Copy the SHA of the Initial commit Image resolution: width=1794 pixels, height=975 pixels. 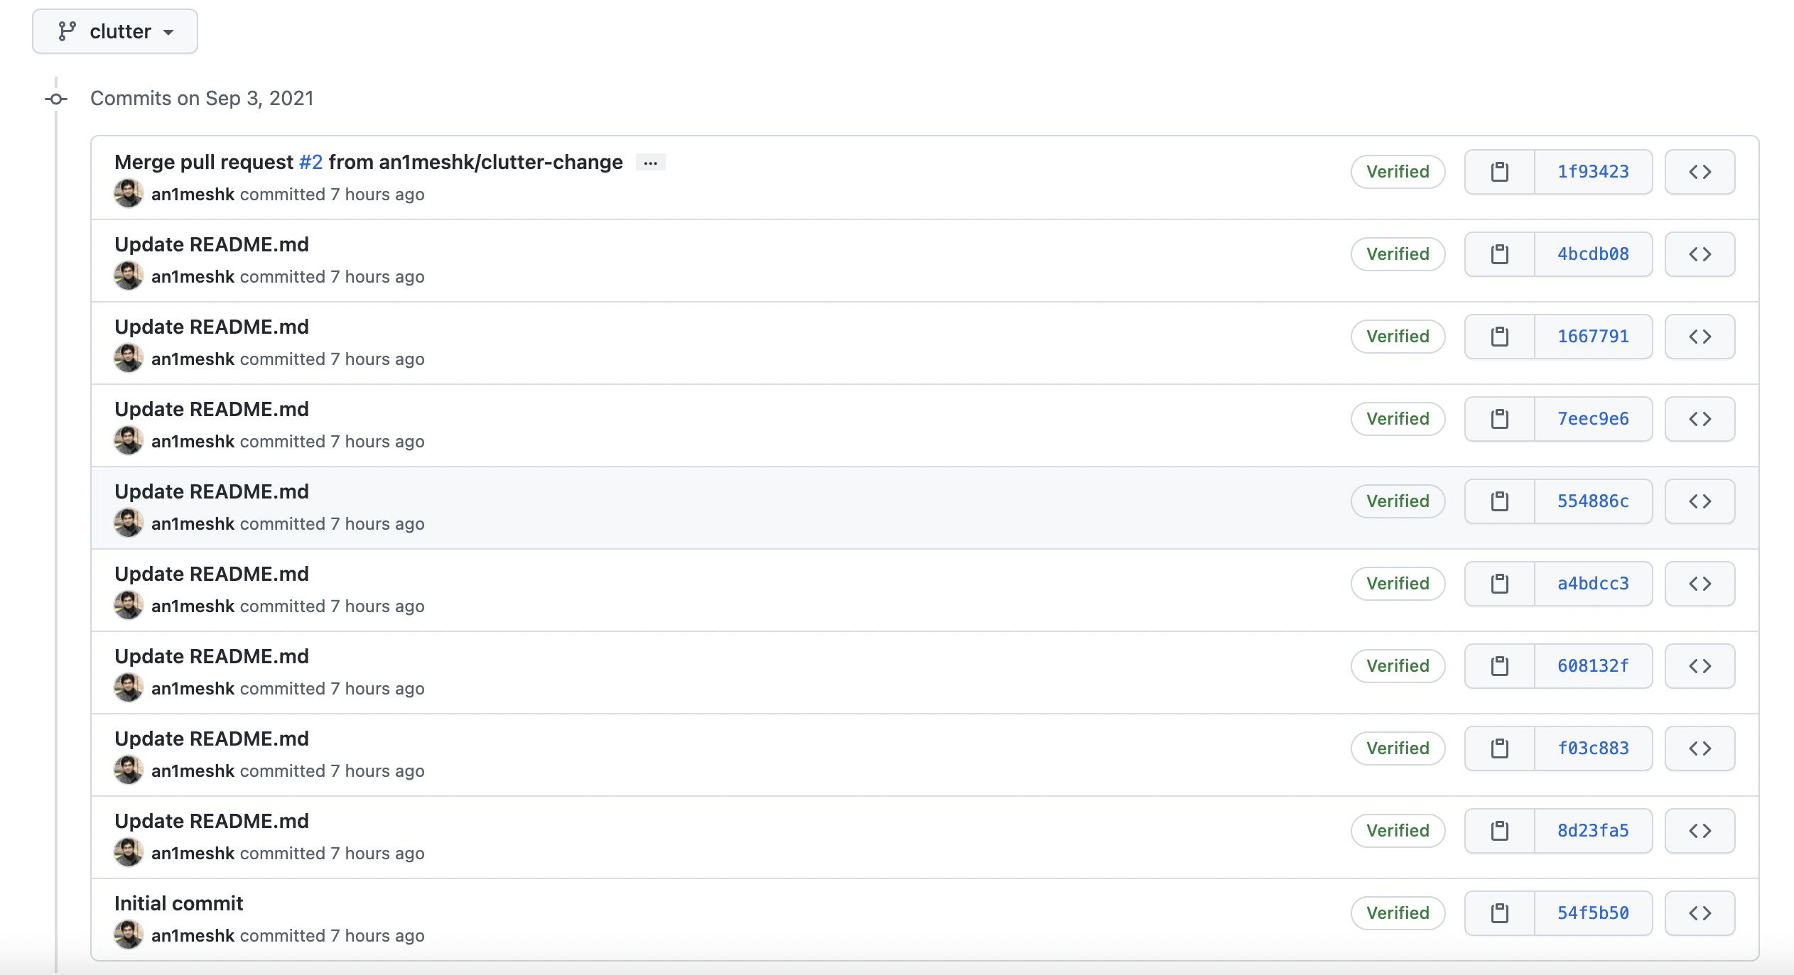click(x=1499, y=913)
